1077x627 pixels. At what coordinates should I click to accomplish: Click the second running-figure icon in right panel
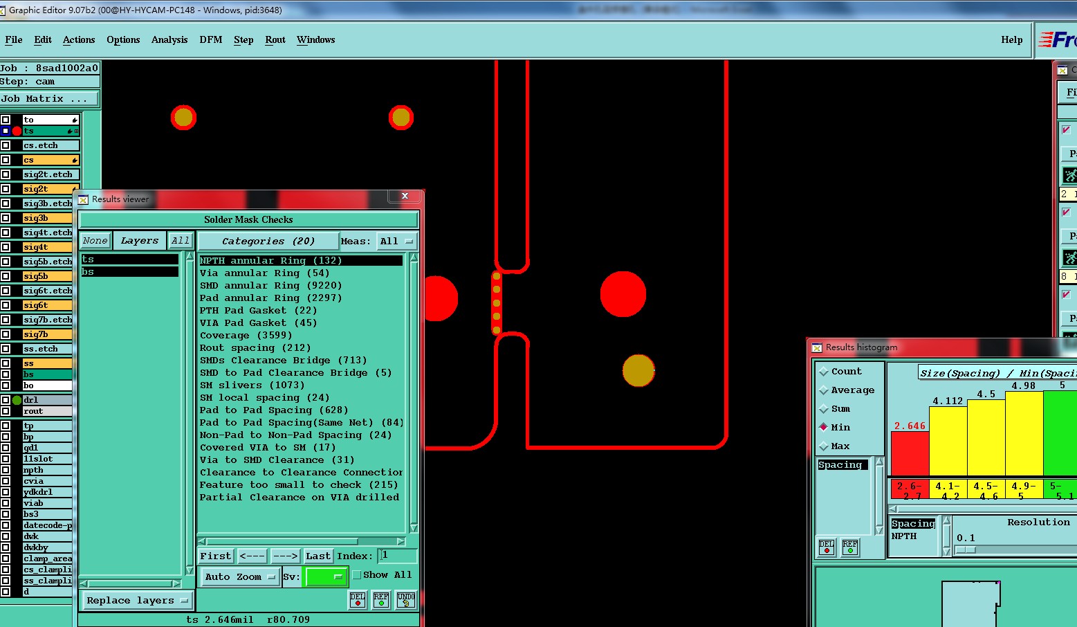(x=1069, y=257)
